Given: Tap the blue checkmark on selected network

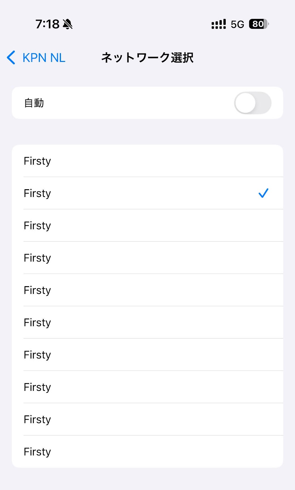Looking at the screenshot, I should tap(263, 193).
